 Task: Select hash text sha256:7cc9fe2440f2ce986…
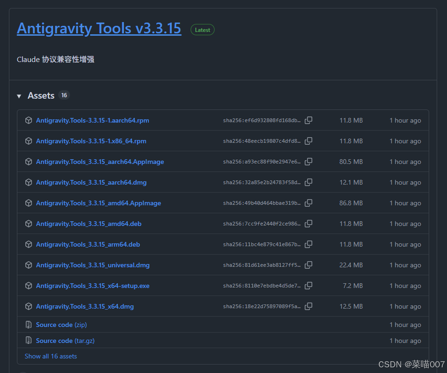point(262,224)
